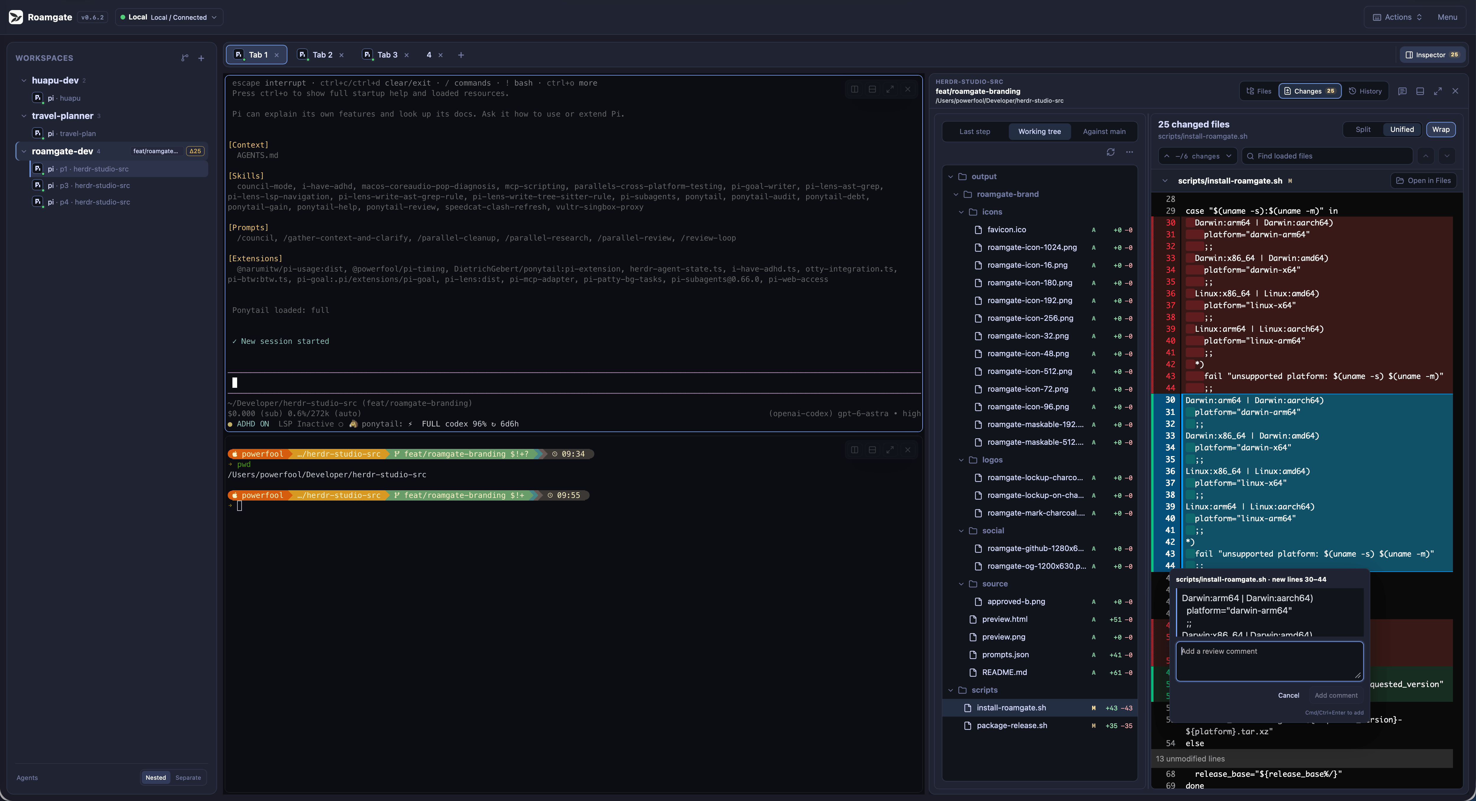Open the Changes tab in inspector

[x=1309, y=91]
